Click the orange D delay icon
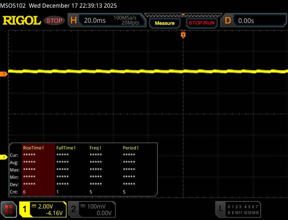Image resolution: width=288 pixels, height=220 pixels. 228,21
